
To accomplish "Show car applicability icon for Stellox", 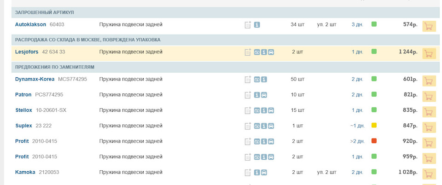I will tap(271, 110).
